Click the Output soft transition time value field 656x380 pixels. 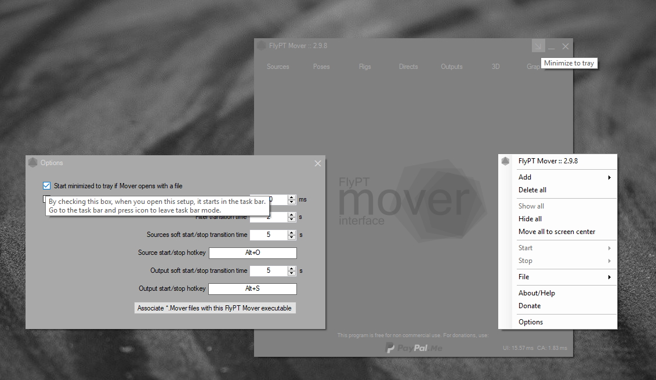[269, 271]
